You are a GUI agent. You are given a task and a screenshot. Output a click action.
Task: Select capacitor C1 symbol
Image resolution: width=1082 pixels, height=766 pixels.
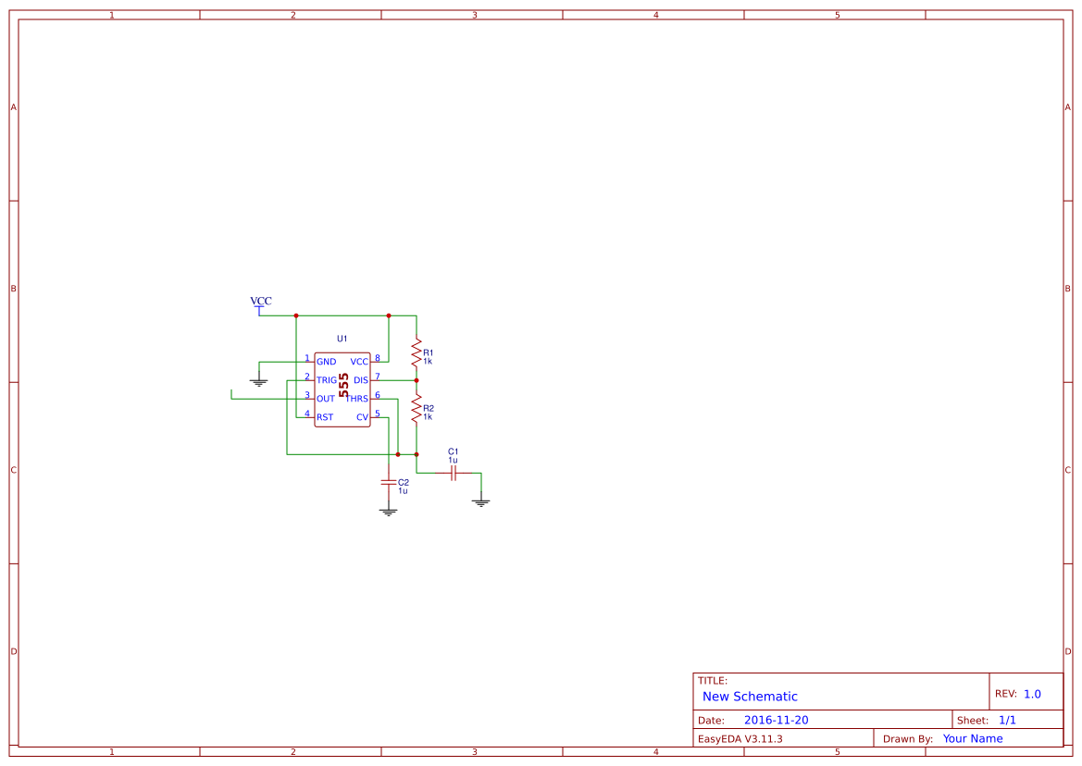453,473
